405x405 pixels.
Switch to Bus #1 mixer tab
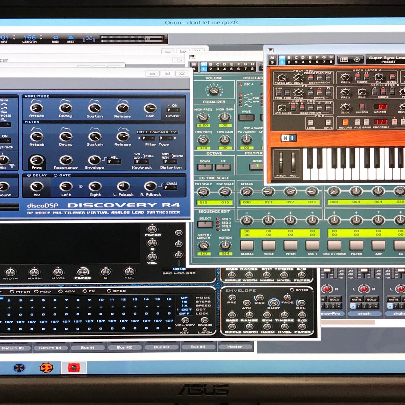coord(87,348)
